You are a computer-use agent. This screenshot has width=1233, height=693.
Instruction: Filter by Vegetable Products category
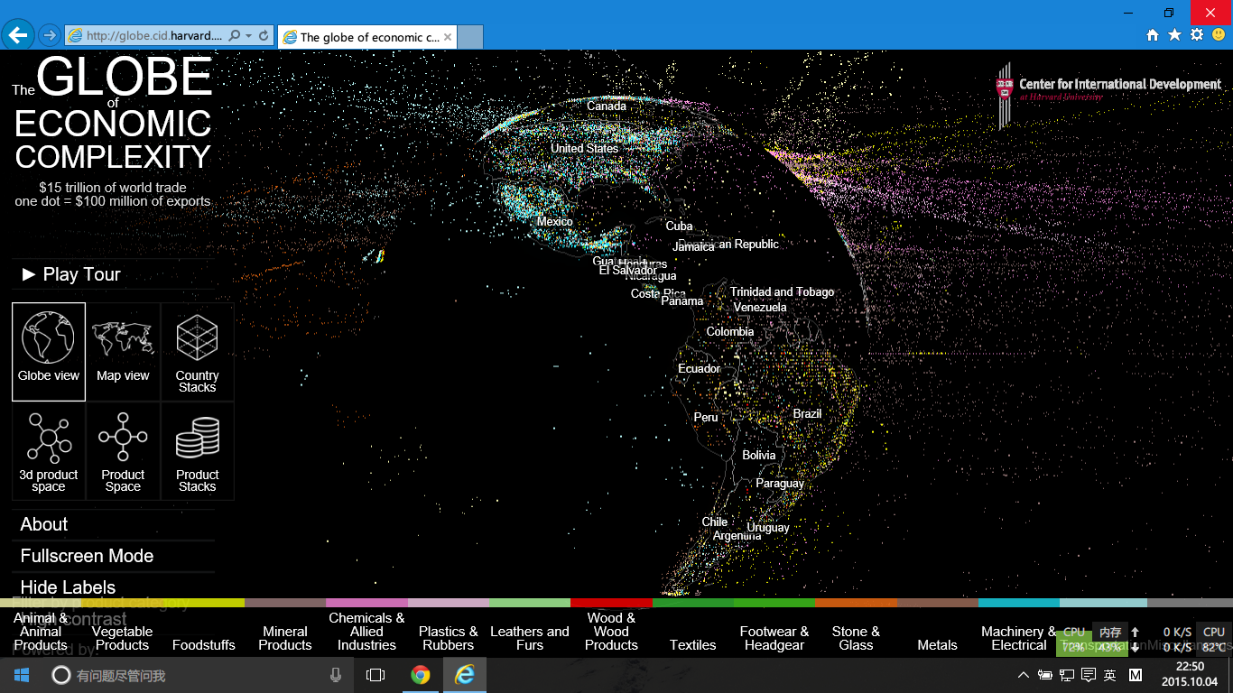pos(122,638)
